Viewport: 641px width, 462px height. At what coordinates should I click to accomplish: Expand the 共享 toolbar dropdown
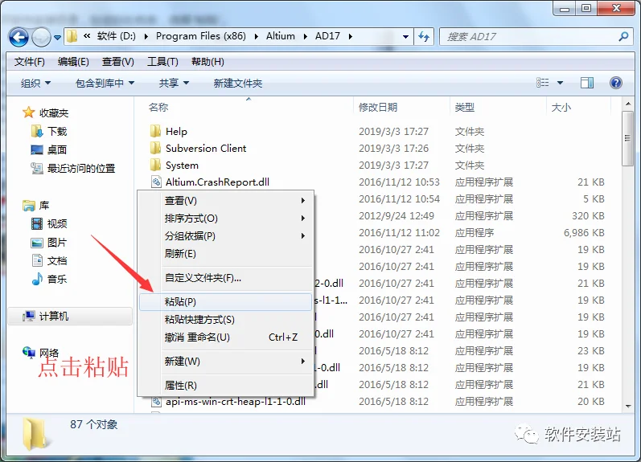click(x=175, y=84)
